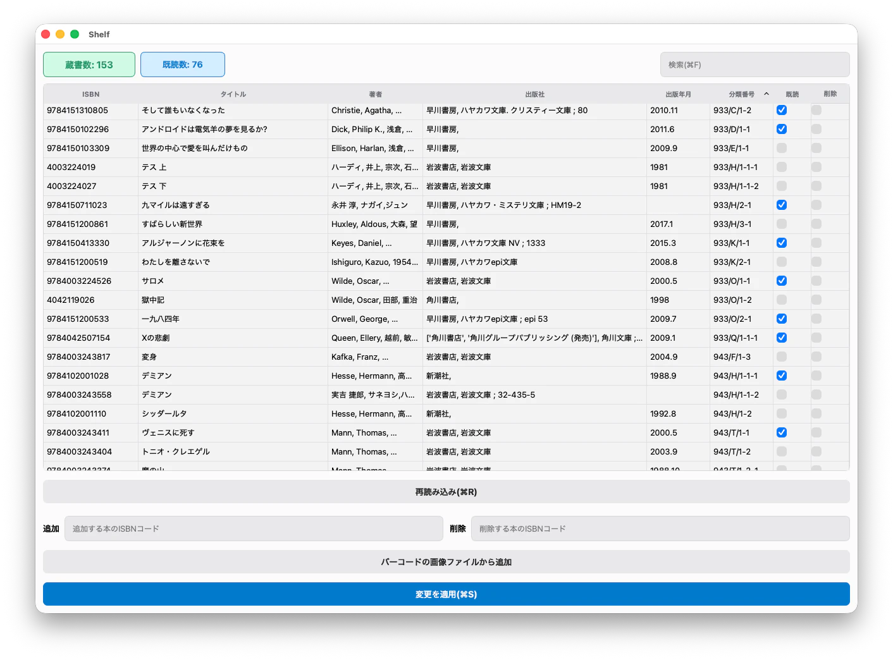Viewport: 893px width, 660px height.
Task: Click バーコードの画像ファイルから追加 button
Action: (446, 562)
